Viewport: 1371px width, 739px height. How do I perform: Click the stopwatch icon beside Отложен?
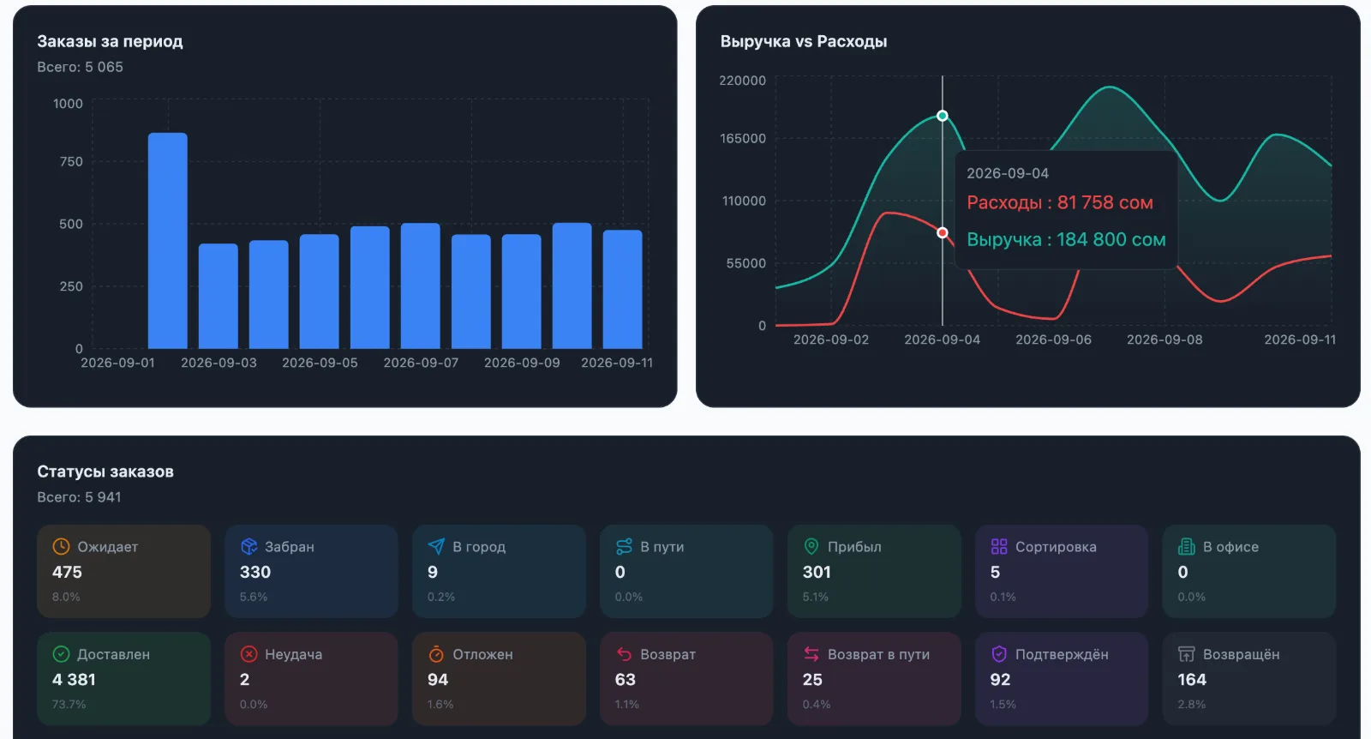tap(436, 654)
